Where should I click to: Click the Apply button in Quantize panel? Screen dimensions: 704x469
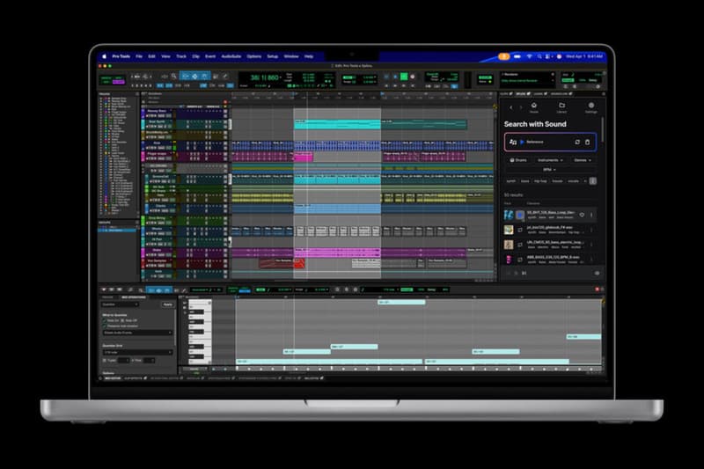167,304
